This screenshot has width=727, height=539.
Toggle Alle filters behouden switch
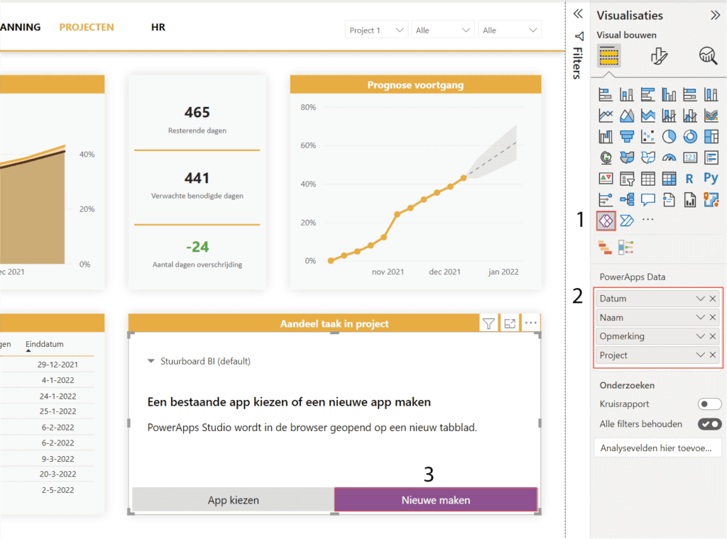point(709,424)
